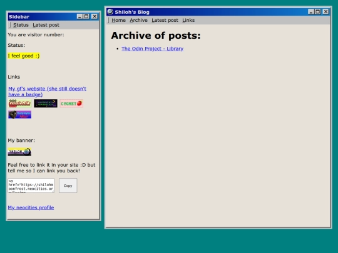The width and height of the screenshot is (338, 253).
Task: Click the blue purple badge in Links
Action: pyautogui.click(x=20, y=114)
